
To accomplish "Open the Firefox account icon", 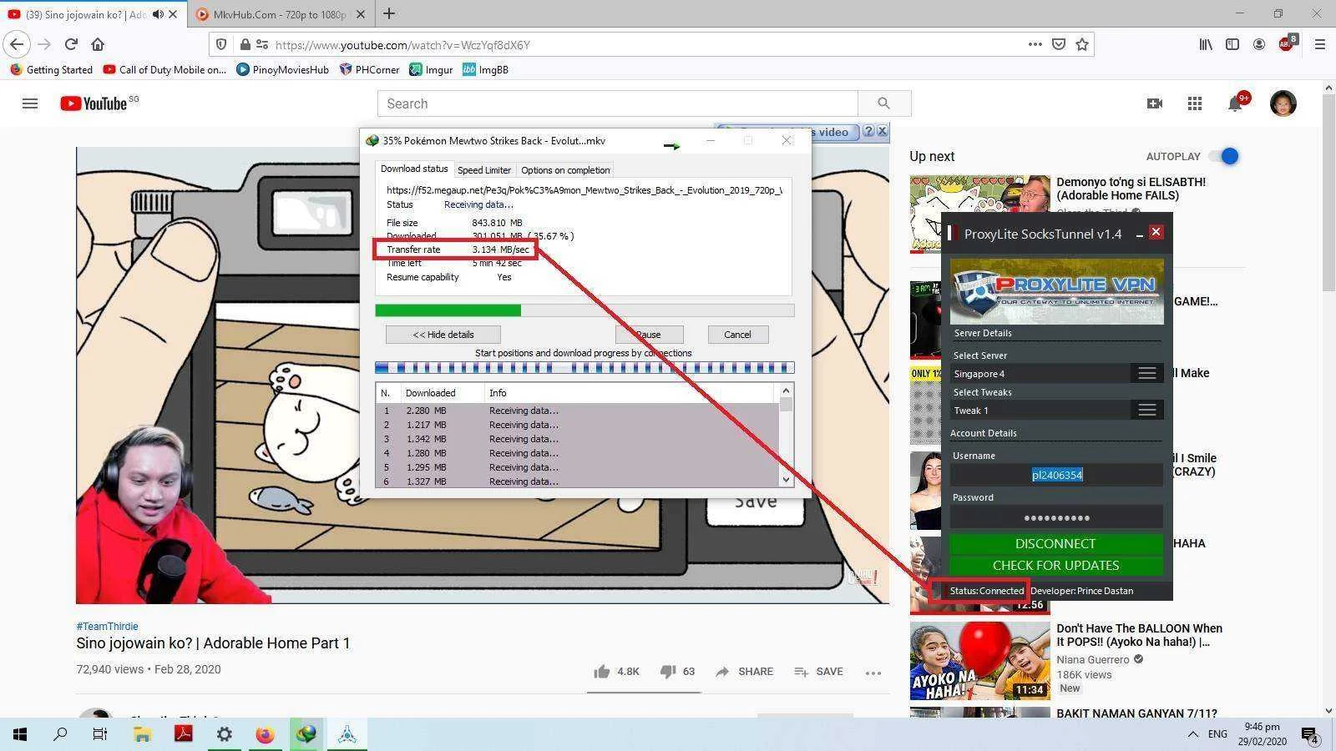I will 1259,44.
